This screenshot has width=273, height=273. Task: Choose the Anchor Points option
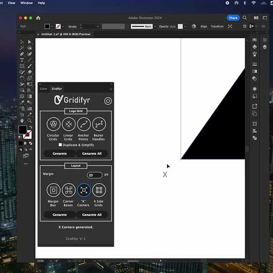click(x=84, y=124)
